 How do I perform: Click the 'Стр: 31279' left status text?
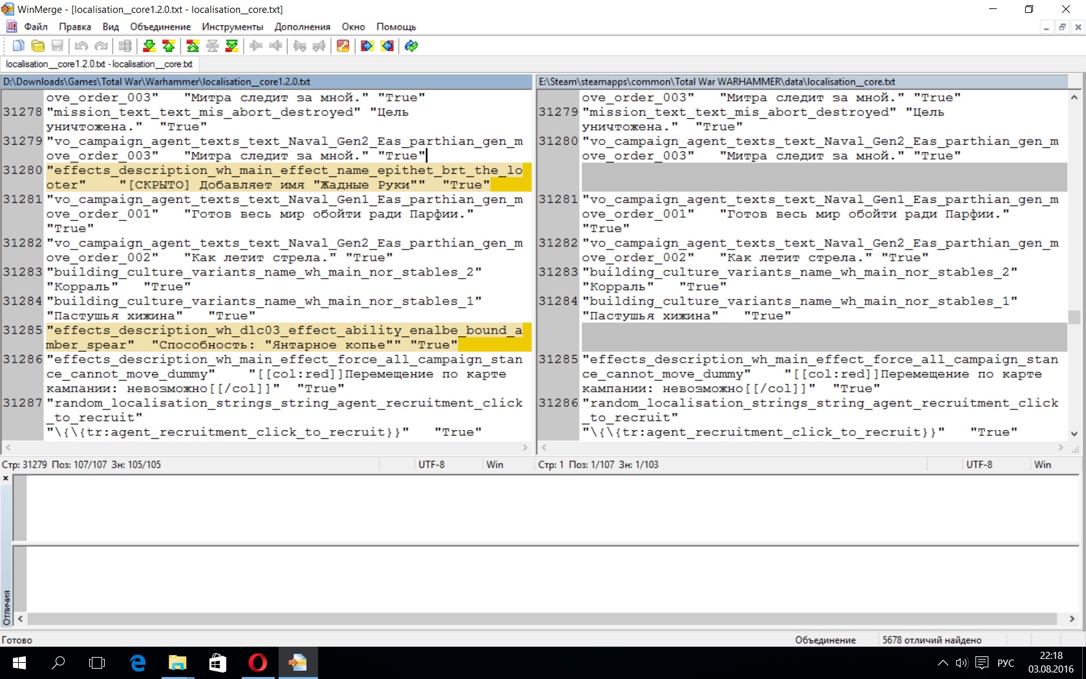pyautogui.click(x=25, y=464)
